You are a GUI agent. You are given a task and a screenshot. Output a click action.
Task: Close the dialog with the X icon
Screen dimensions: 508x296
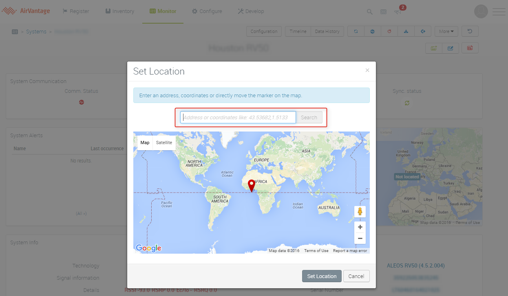click(367, 70)
